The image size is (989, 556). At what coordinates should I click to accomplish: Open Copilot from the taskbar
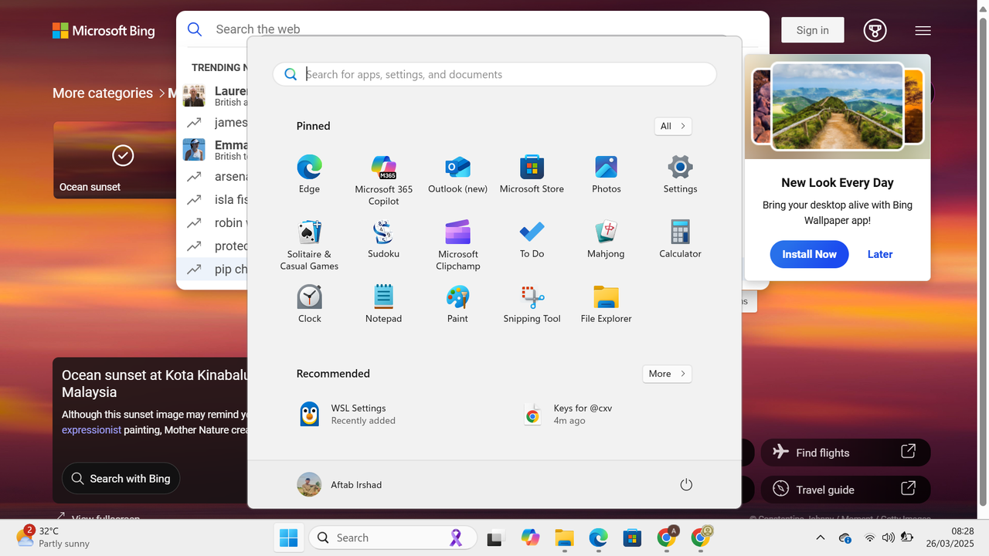pyautogui.click(x=530, y=537)
